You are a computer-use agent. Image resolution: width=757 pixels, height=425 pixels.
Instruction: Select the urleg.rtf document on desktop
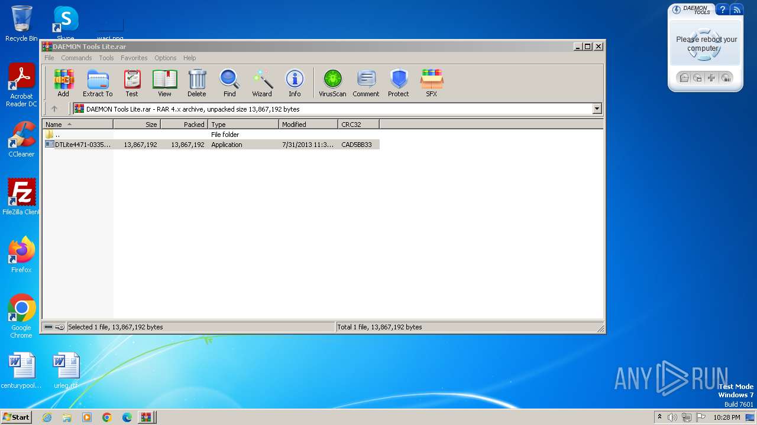point(66,371)
